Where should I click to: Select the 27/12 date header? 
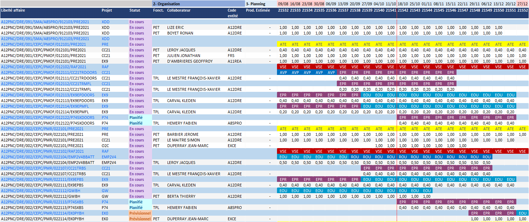tap(523, 4)
